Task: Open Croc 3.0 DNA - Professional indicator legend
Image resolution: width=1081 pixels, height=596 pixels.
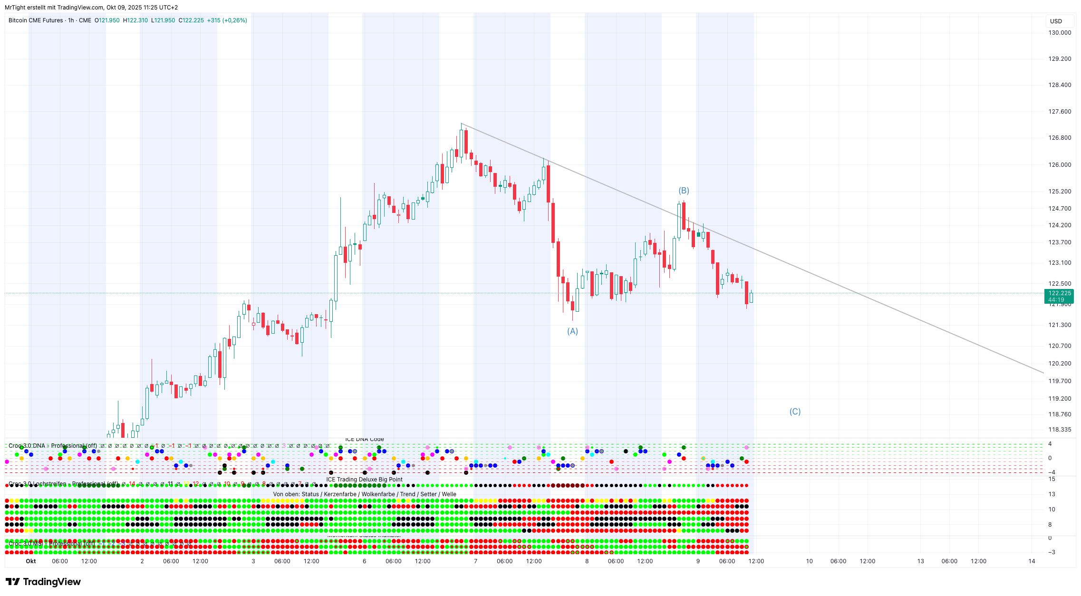Action: pyautogui.click(x=52, y=446)
